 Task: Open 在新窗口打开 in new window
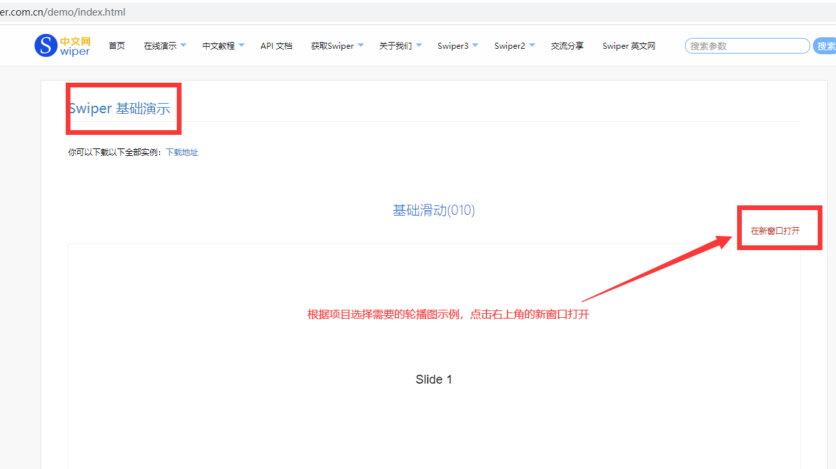coord(778,230)
